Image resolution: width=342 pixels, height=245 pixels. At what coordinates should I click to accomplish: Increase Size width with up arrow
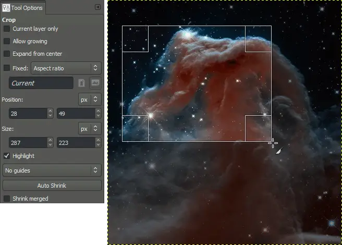click(x=51, y=140)
